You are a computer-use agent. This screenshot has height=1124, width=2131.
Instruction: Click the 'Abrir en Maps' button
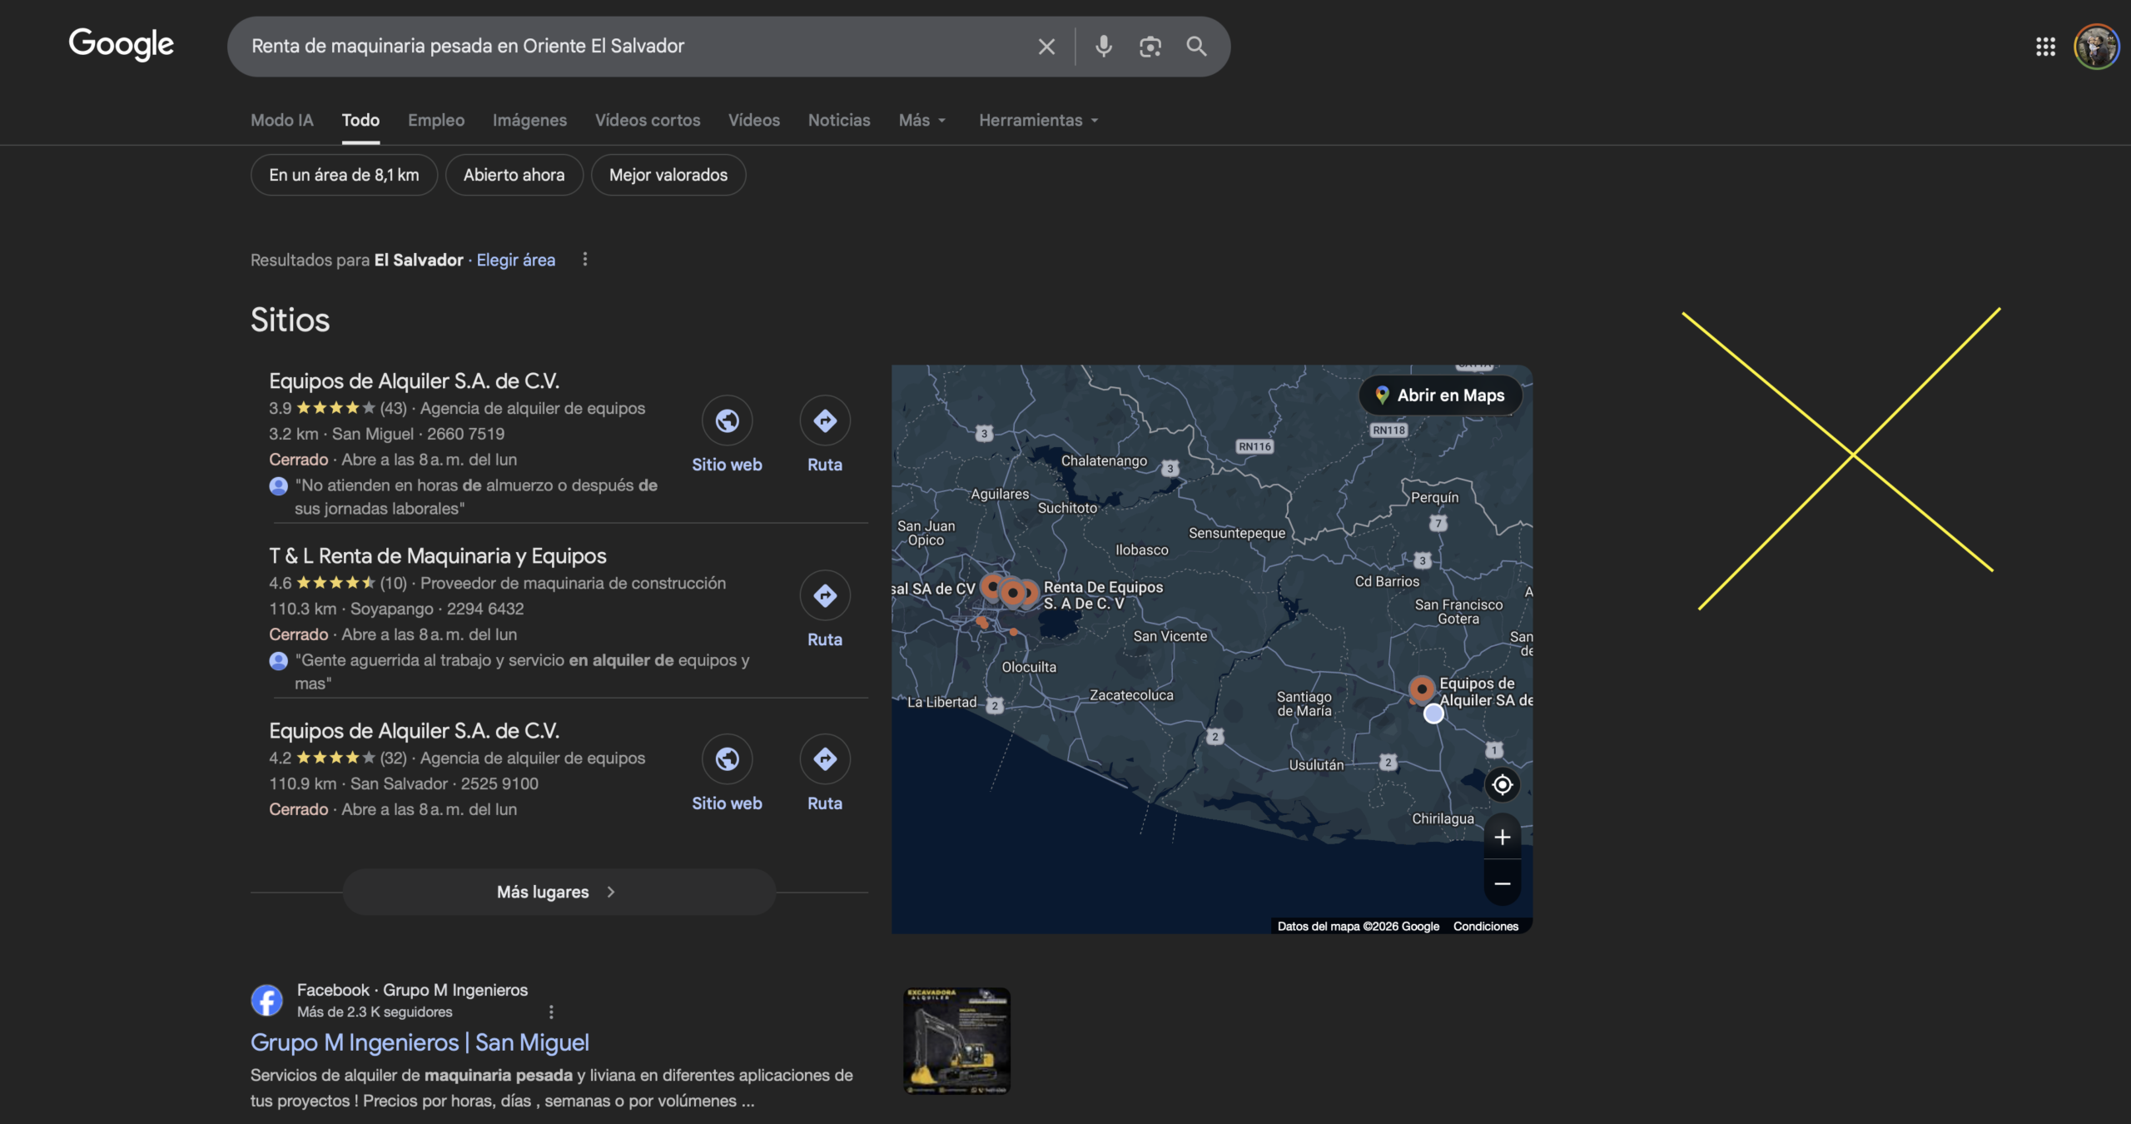1441,395
